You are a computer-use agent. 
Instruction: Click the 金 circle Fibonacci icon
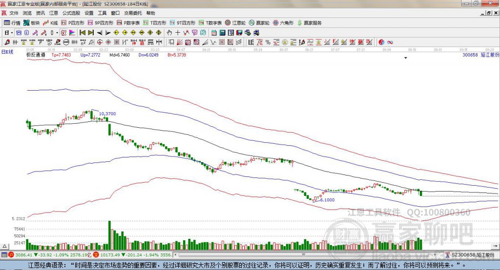285,42
